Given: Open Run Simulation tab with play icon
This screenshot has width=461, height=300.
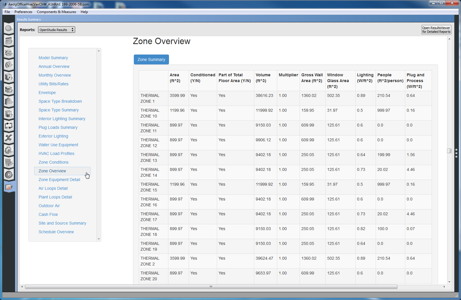Looking at the screenshot, I should pos(9,175).
